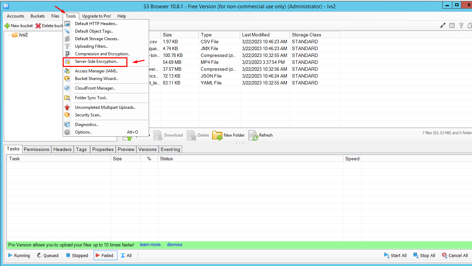Screen dimensions: 472x266
Task: Close the open Tools menu
Action: [71, 16]
